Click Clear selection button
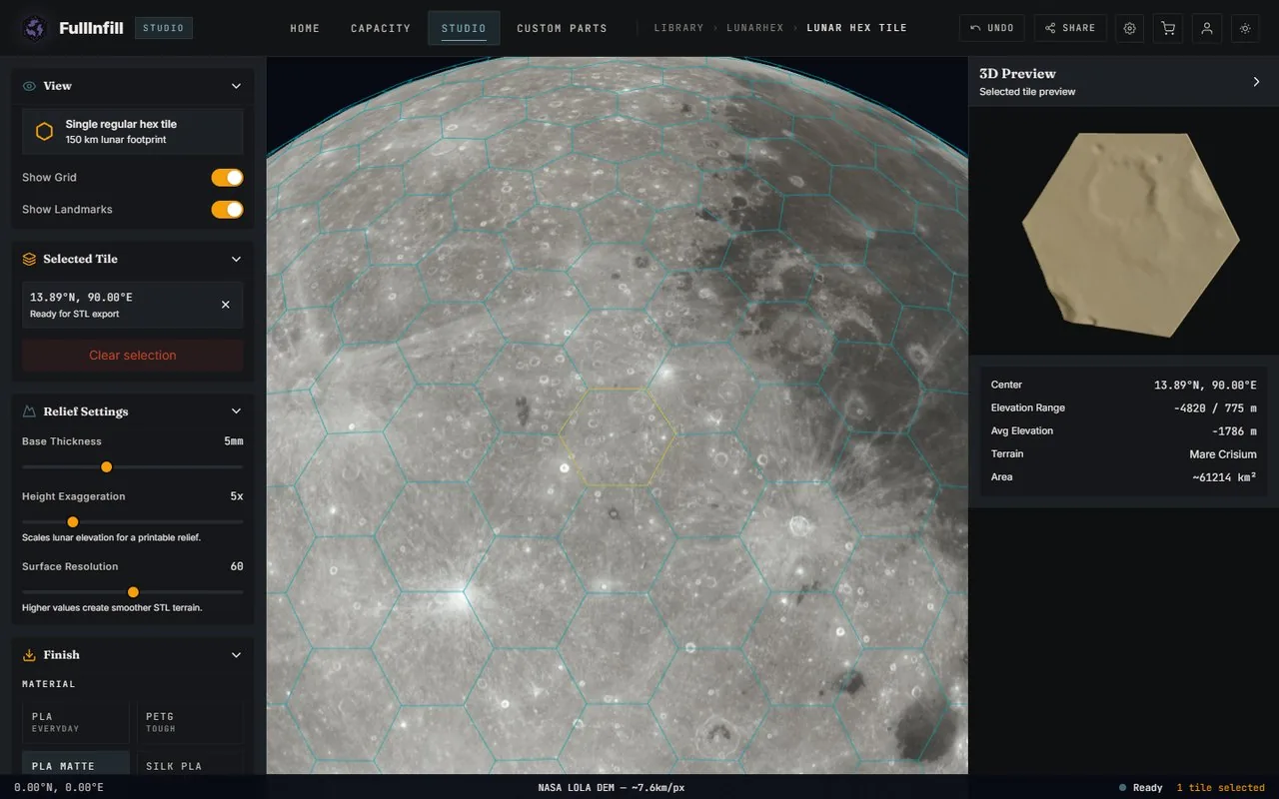Image resolution: width=1279 pixels, height=799 pixels. [x=132, y=356]
